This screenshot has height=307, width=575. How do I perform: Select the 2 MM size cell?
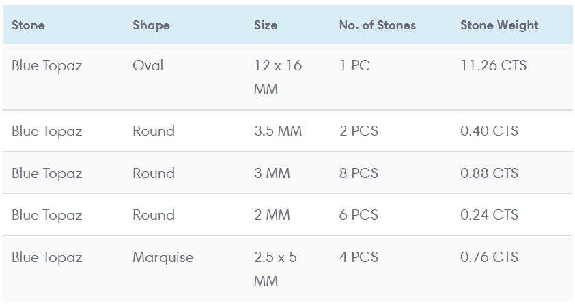click(x=272, y=215)
